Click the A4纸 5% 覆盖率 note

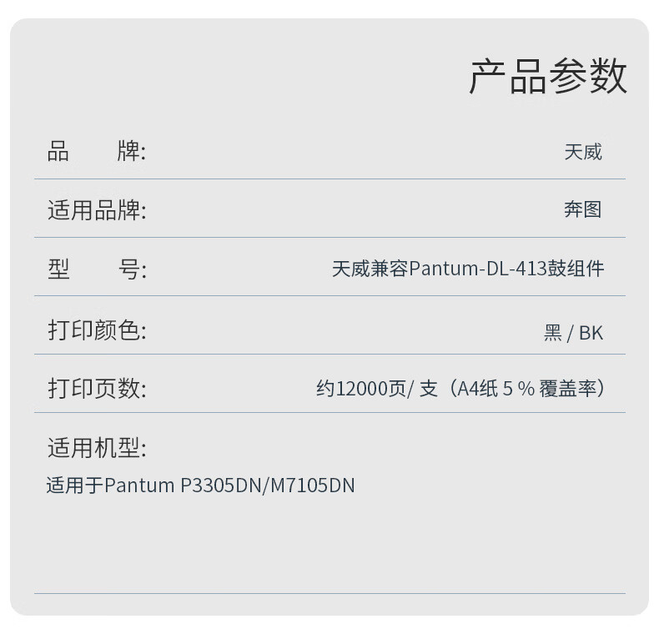tap(530, 389)
